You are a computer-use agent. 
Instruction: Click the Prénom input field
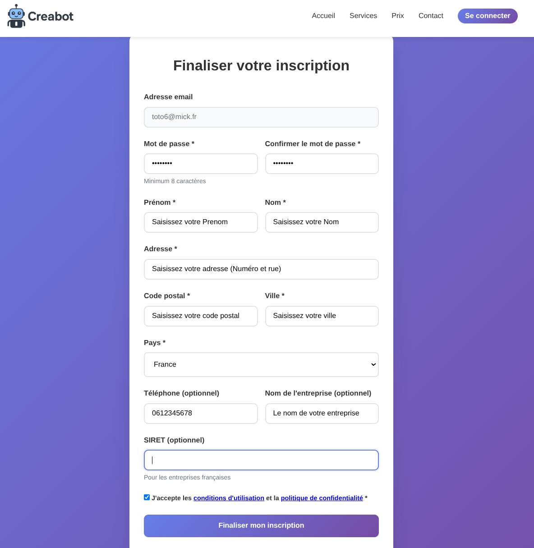tap(201, 222)
